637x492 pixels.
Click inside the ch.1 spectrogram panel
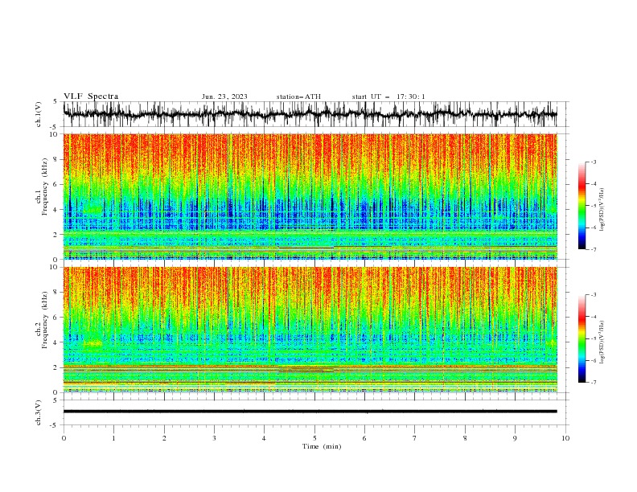click(x=310, y=196)
